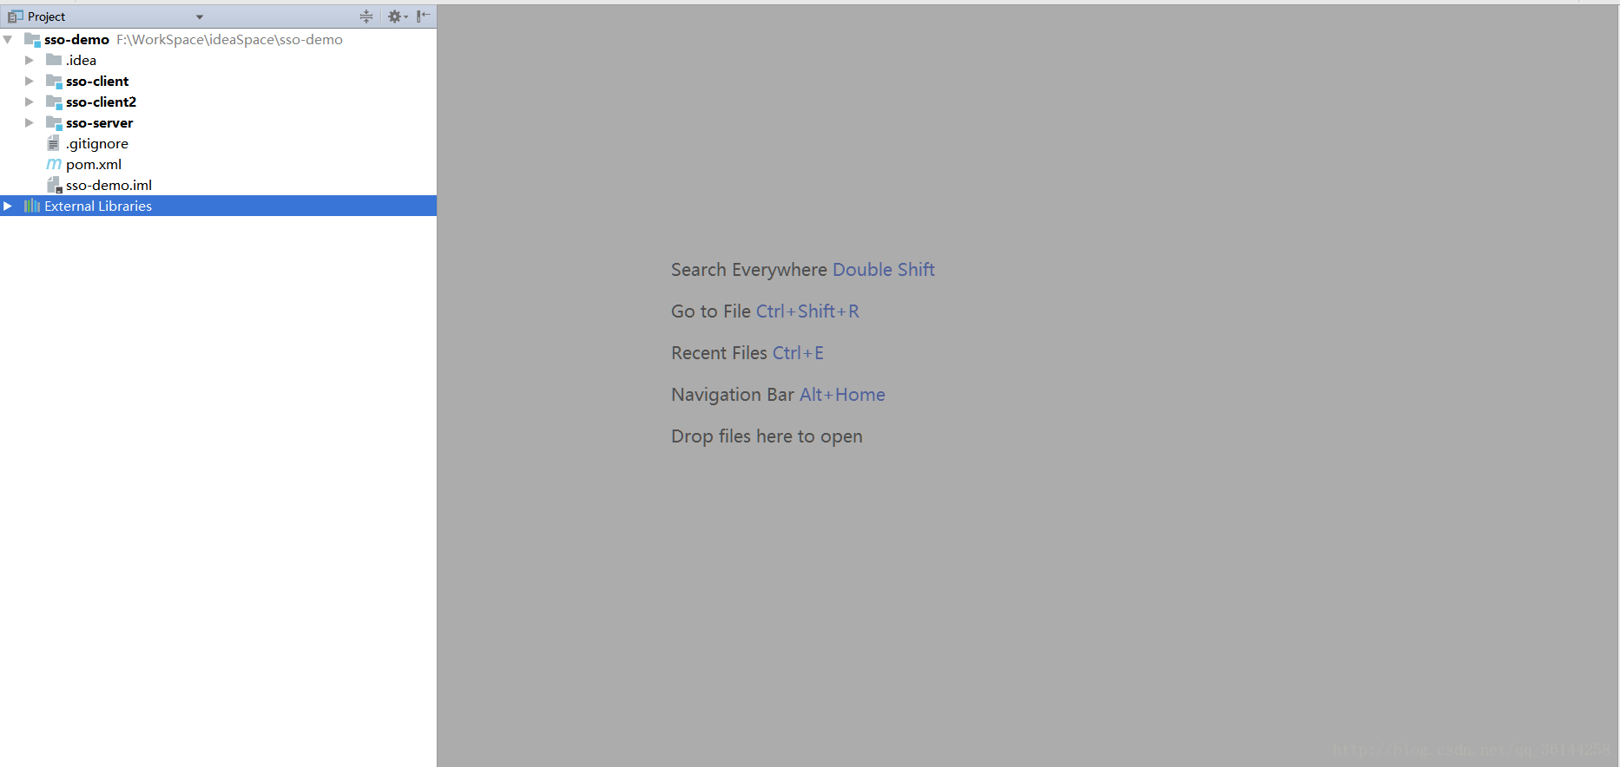This screenshot has height=767, width=1620.
Task: Click the Collapse All icon in Project toolbar
Action: 366,16
